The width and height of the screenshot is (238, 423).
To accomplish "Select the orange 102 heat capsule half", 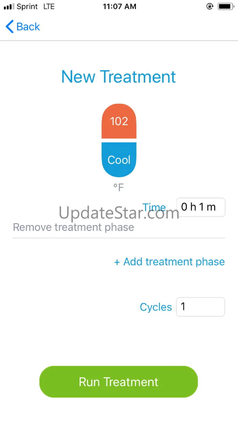I will point(119,121).
